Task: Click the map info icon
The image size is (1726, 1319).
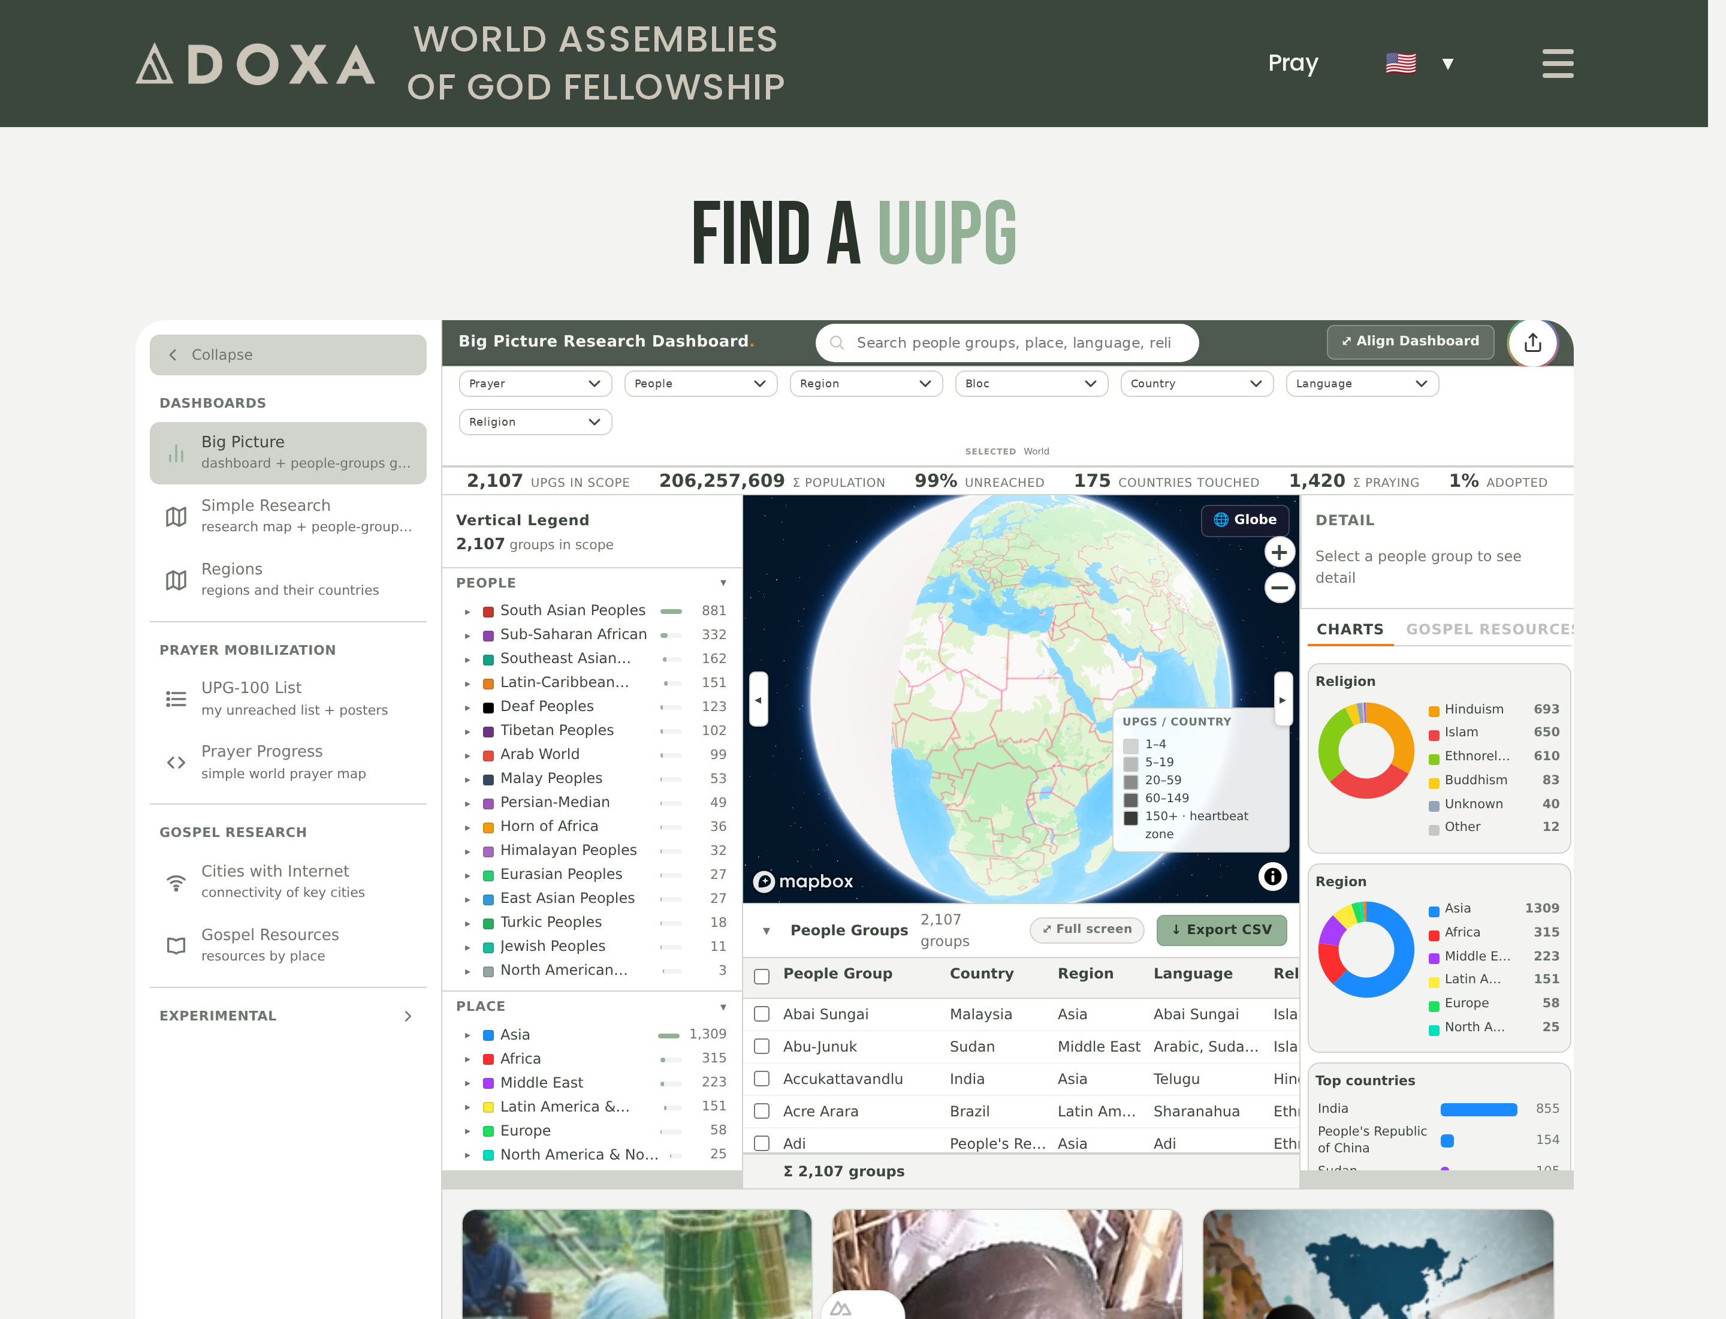Action: [x=1272, y=875]
